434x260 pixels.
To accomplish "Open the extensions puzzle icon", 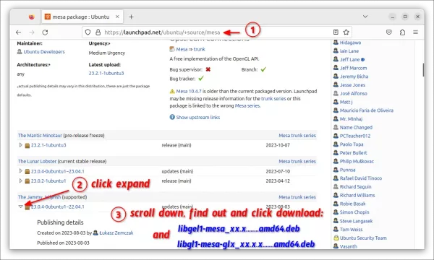I will 402,32.
